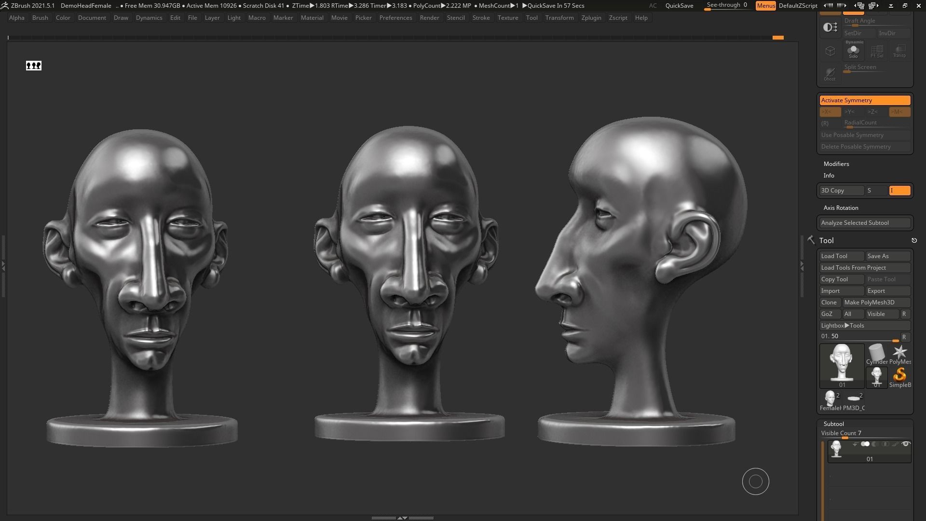Click the QuickSave button

tap(679, 6)
